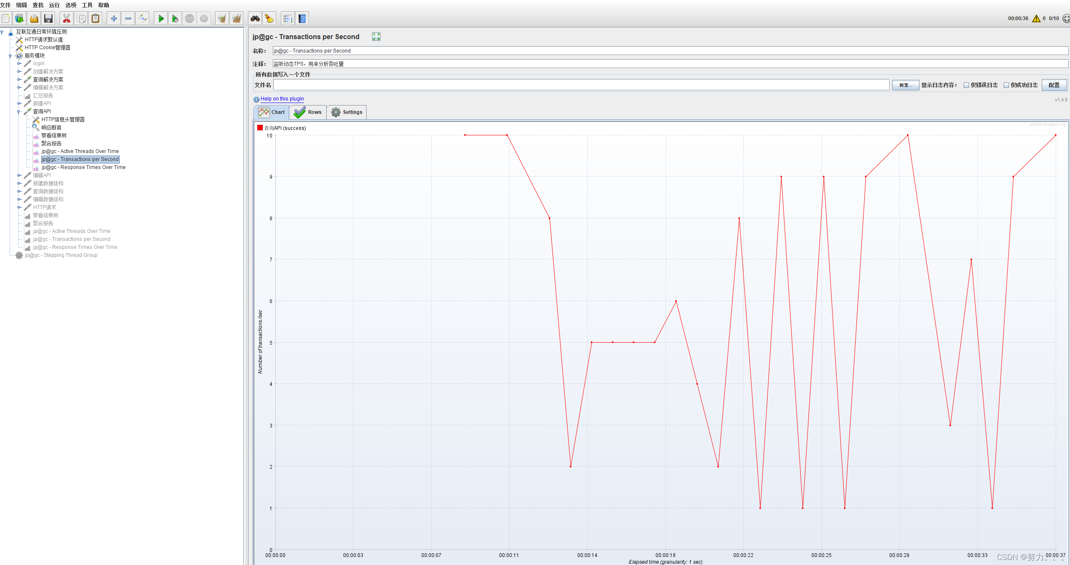Click the 浏览 file browse button
This screenshot has width=1070, height=565.
904,85
